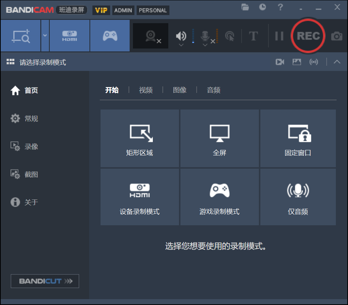Click the pause recording icon

pos(279,35)
